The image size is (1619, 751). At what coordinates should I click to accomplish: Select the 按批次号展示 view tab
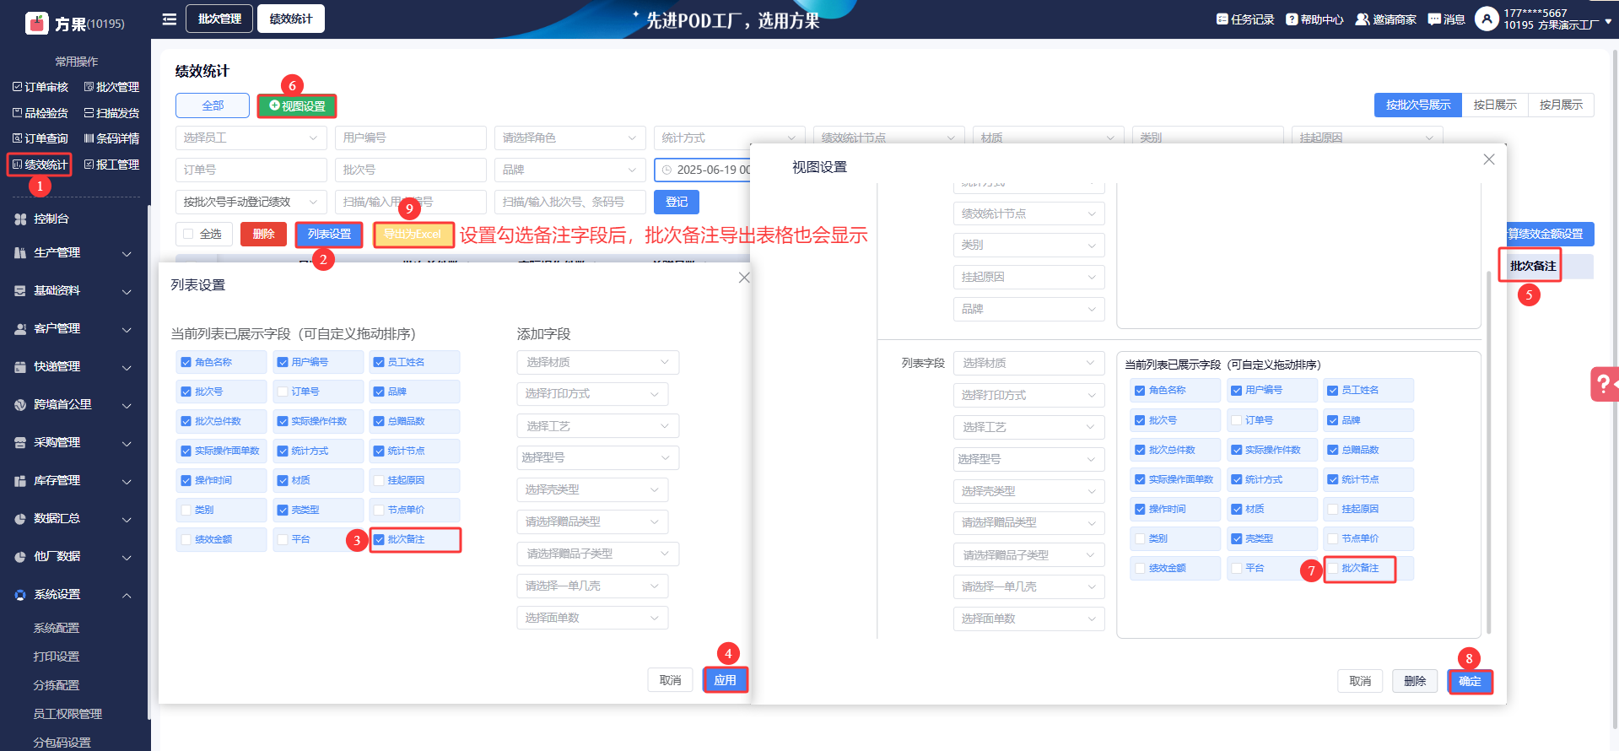pos(1418,105)
